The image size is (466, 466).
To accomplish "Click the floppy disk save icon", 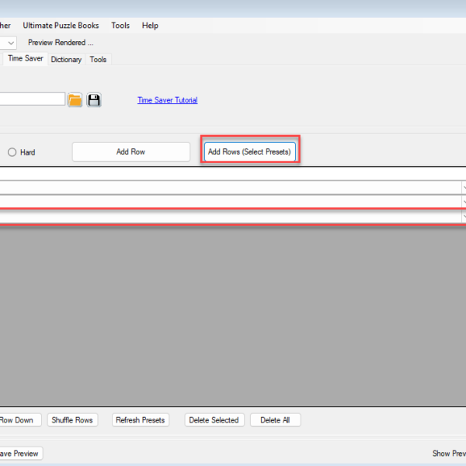I will pyautogui.click(x=94, y=99).
